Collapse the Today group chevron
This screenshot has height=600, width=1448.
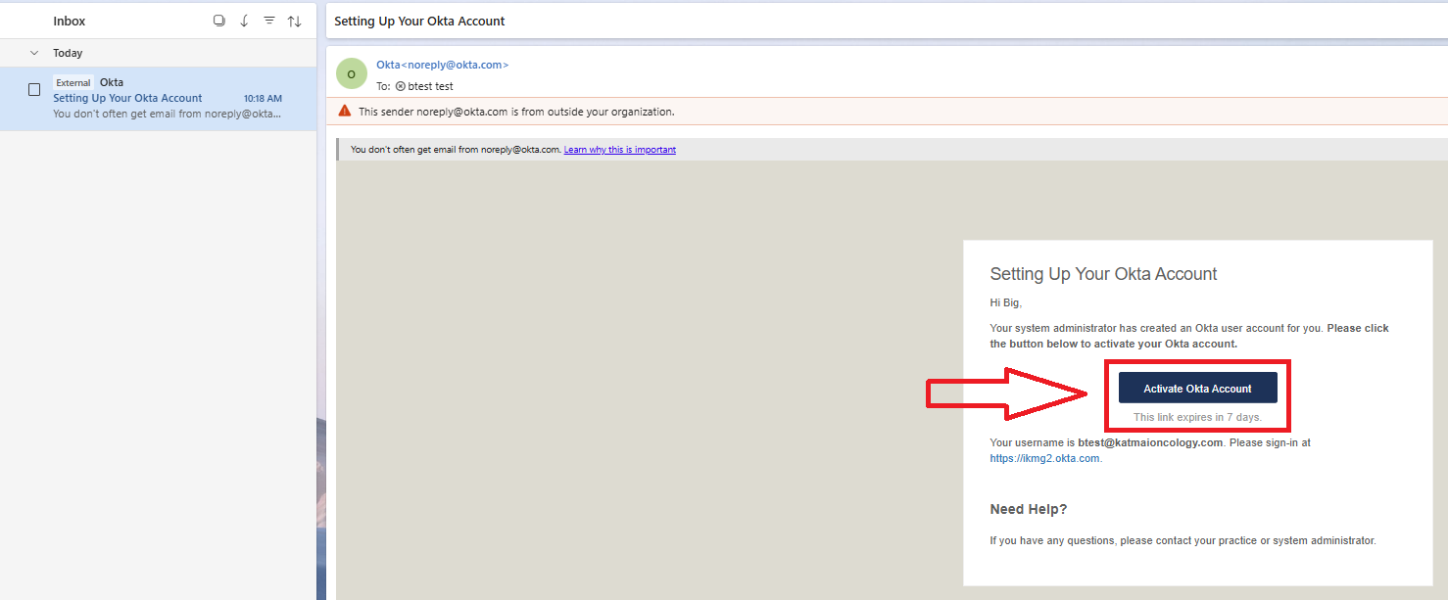point(34,53)
